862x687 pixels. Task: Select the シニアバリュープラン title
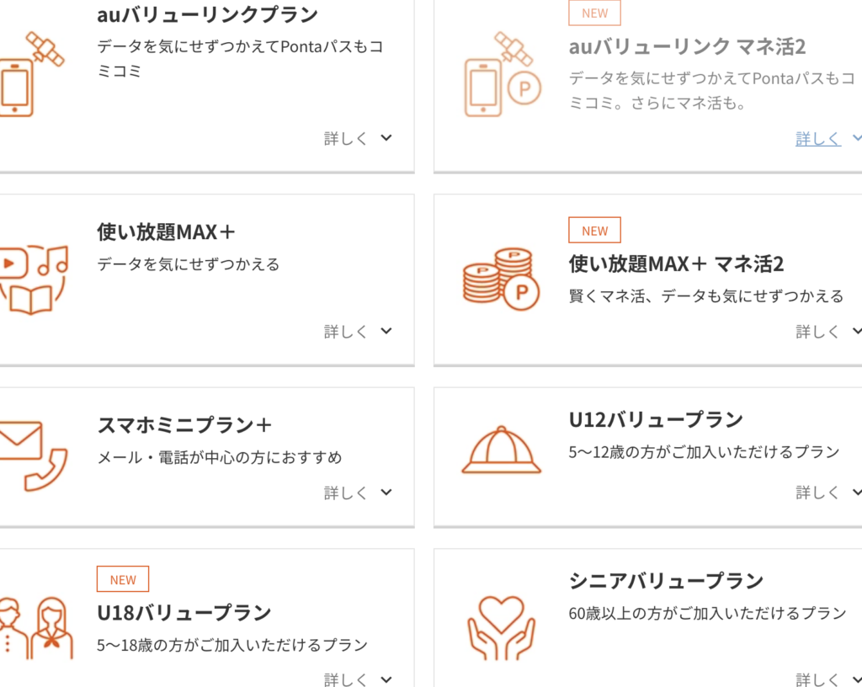666,581
